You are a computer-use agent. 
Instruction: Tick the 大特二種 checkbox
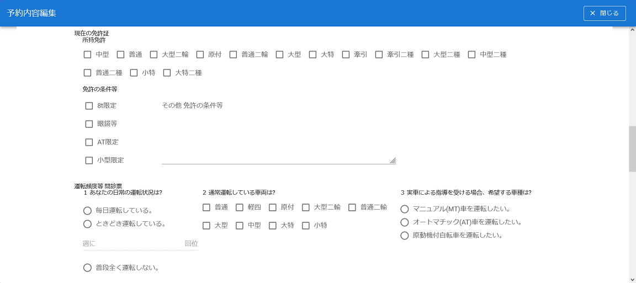[167, 73]
